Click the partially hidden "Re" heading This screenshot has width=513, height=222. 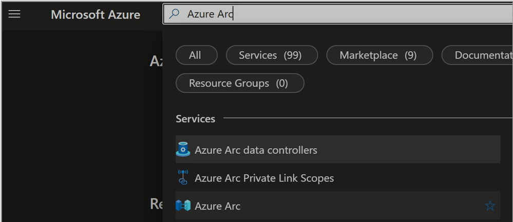pos(157,204)
